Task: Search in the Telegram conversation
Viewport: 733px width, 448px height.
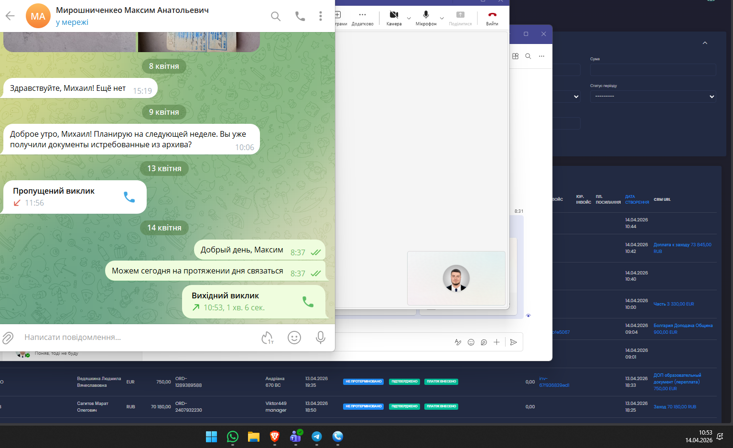Action: tap(276, 16)
